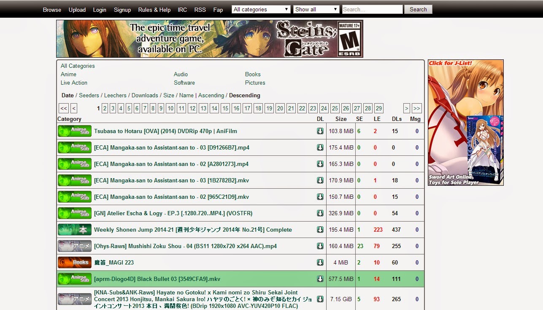543x310 pixels.
Task: Go to page 2
Action: 105,108
